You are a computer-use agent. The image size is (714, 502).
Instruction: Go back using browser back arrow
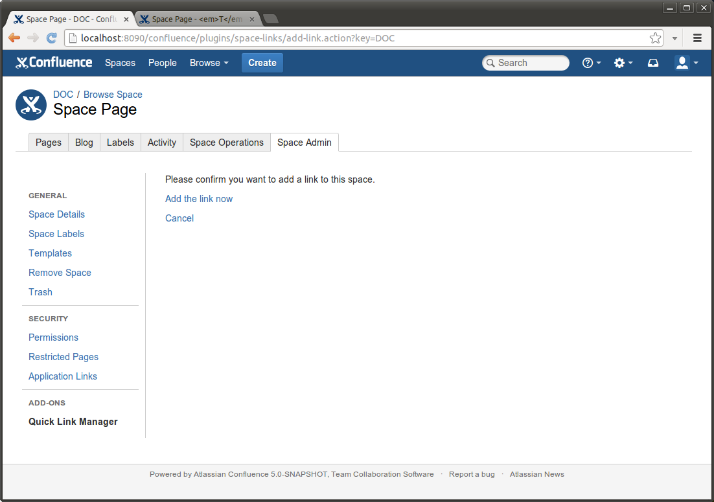[x=14, y=38]
